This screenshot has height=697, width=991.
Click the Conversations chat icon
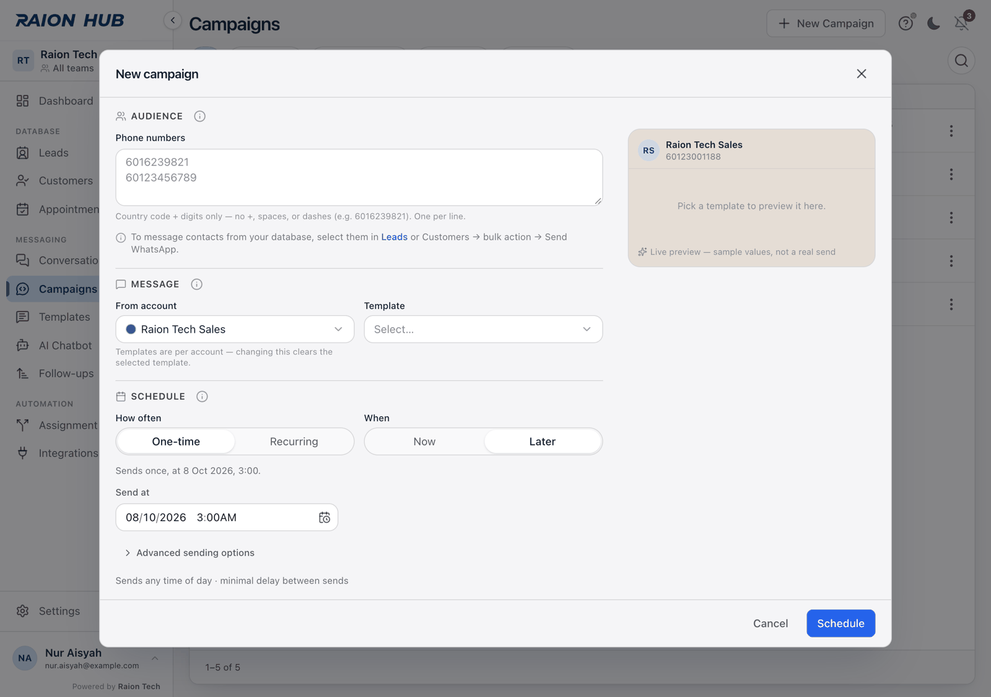coord(23,260)
